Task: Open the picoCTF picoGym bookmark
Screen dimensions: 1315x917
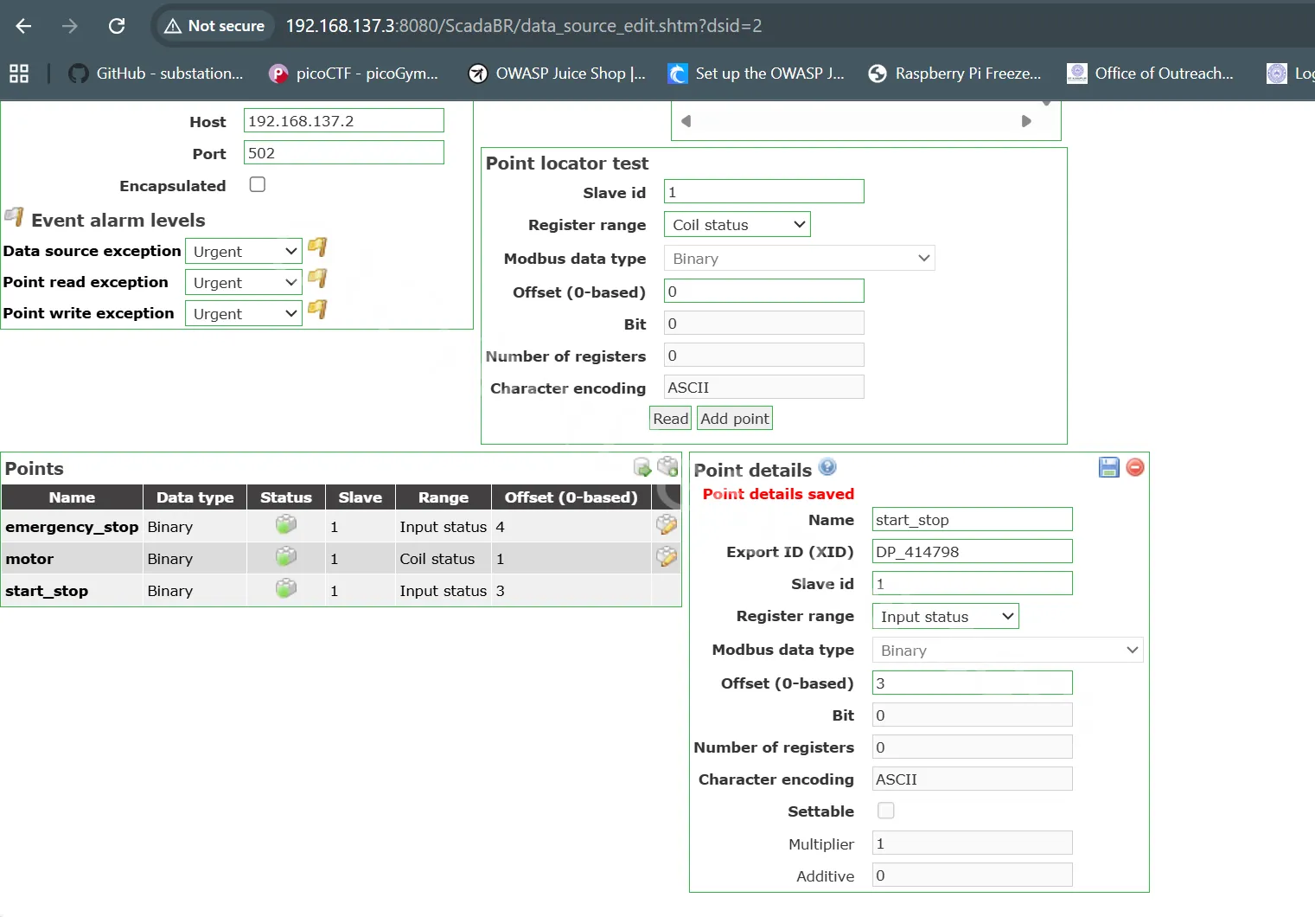Action: 354,74
